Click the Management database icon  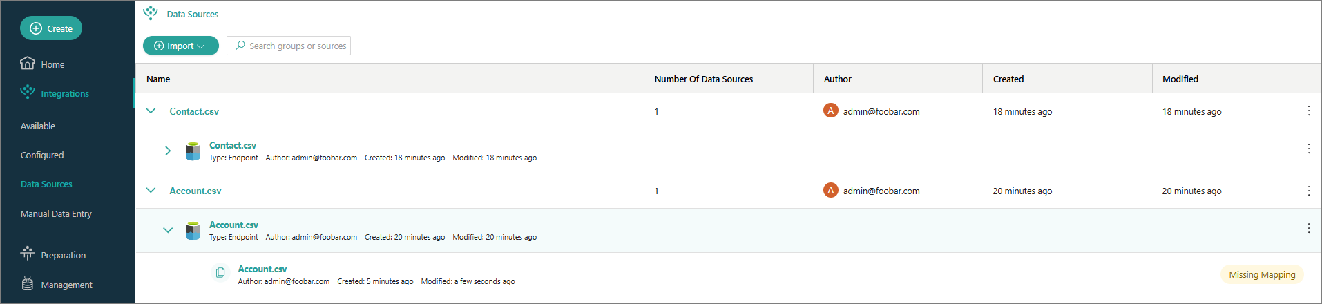click(x=27, y=283)
